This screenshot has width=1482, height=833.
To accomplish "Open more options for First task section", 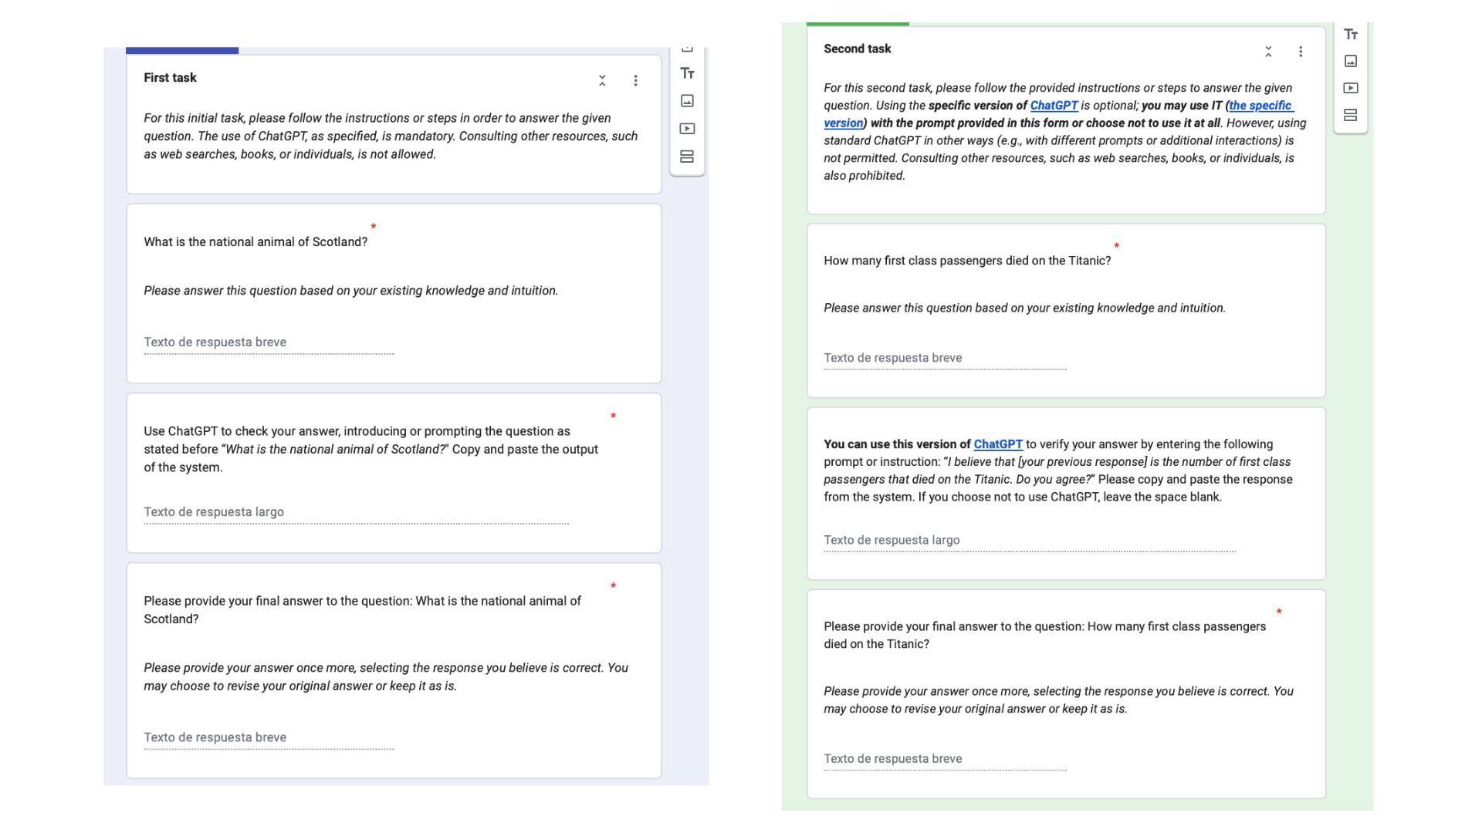I will tap(635, 80).
